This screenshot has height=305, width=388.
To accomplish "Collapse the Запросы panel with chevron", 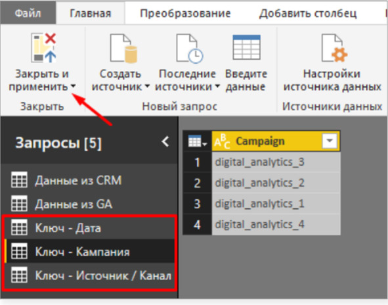I will click(x=165, y=142).
